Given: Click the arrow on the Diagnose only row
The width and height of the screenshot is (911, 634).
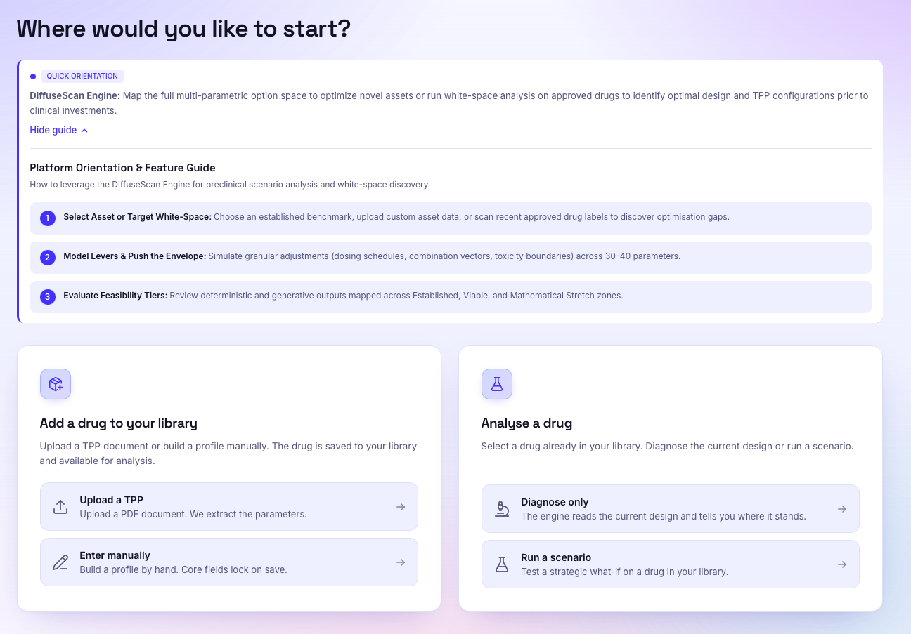Looking at the screenshot, I should (x=842, y=509).
